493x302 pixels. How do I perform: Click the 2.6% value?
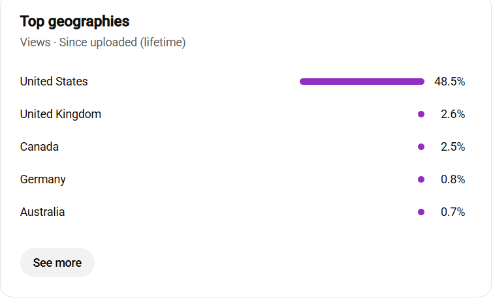click(x=453, y=114)
